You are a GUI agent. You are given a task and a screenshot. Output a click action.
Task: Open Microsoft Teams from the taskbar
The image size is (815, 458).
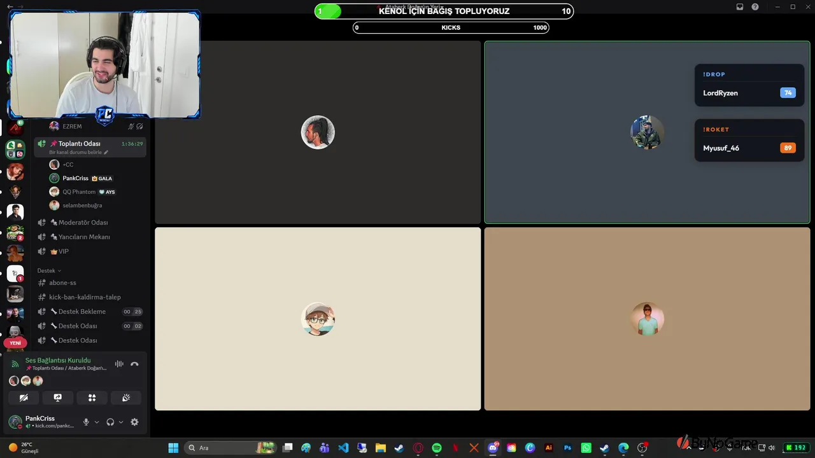(325, 448)
